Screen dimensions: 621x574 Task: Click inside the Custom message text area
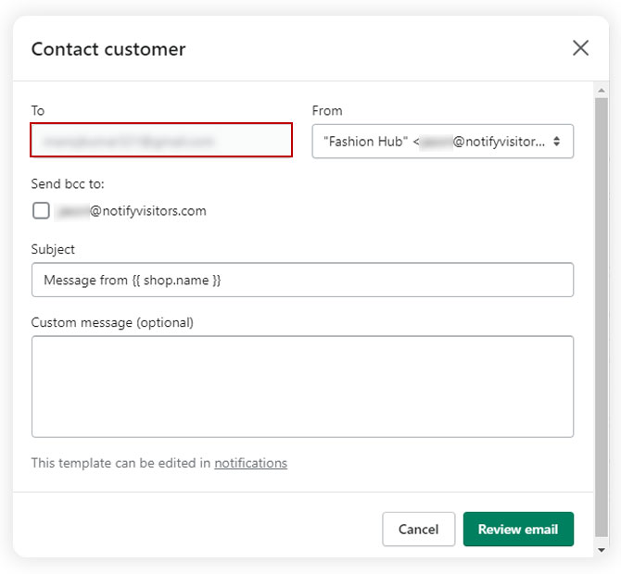302,386
